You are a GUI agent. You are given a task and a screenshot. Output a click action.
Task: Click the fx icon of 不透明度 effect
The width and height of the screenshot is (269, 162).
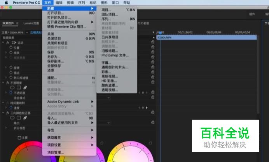(x=8, y=83)
